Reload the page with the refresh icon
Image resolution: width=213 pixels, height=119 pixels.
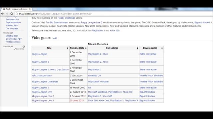click(x=12, y=14)
